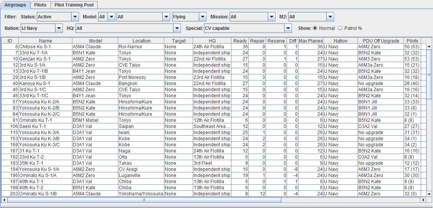
Task: Open the Mission filter dropdown
Action: [272, 17]
